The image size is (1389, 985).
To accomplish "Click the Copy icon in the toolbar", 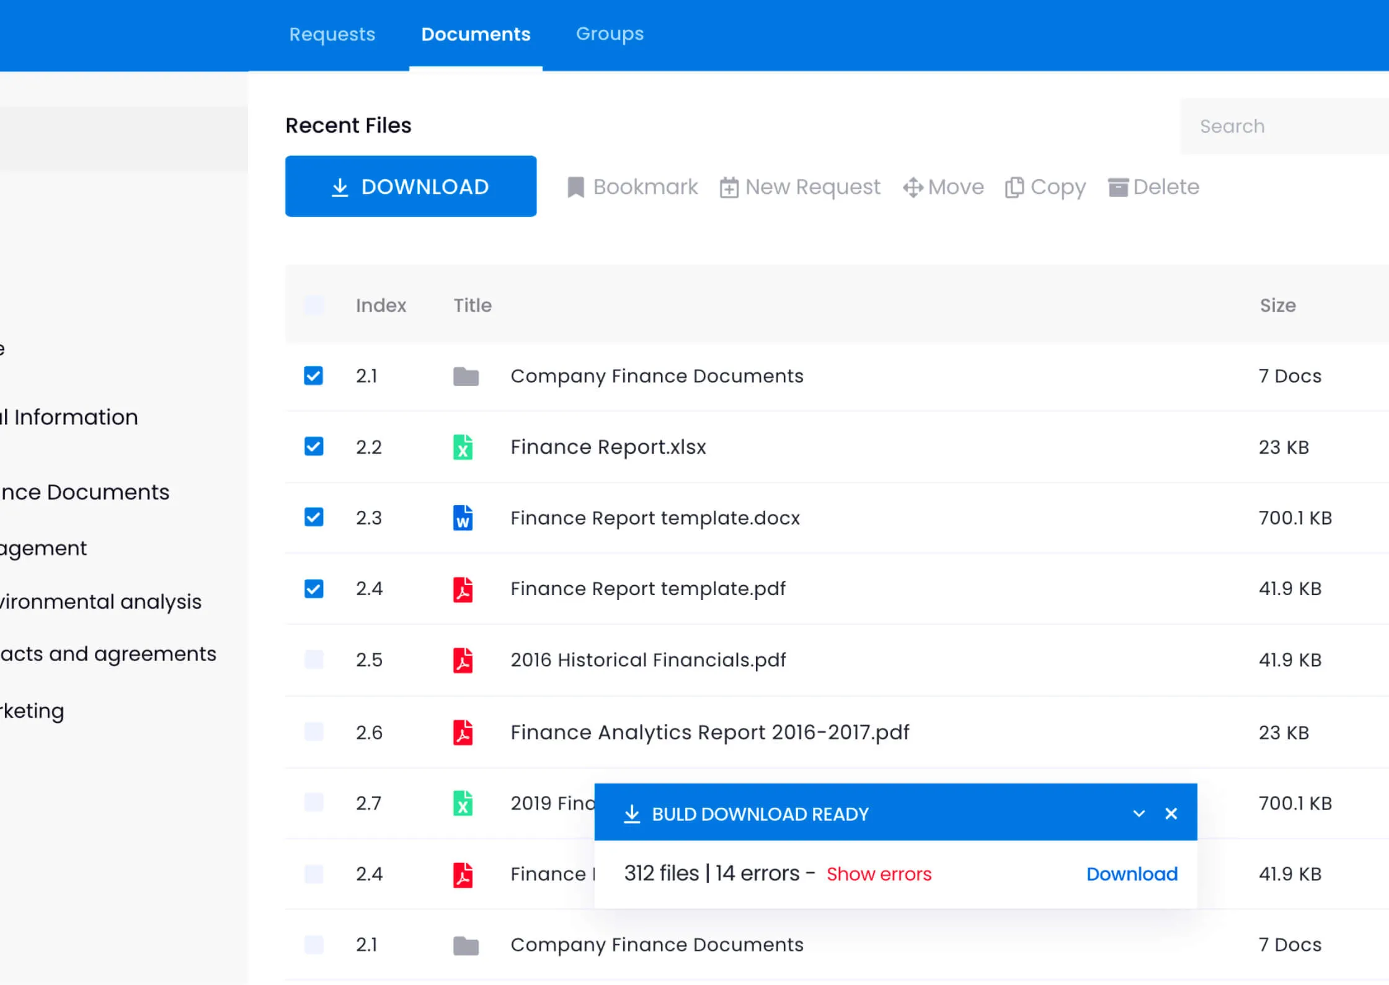I will [1014, 187].
